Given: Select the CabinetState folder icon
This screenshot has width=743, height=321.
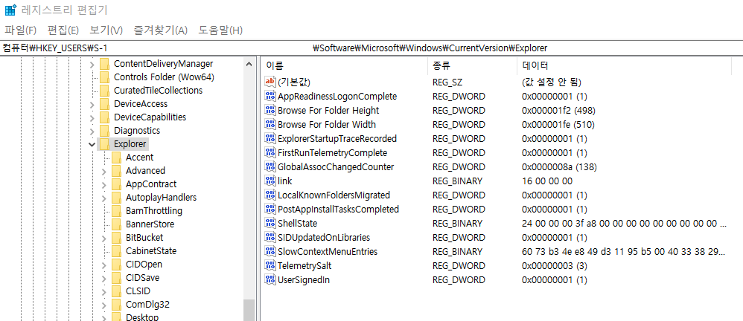Looking at the screenshot, I should coord(116,251).
